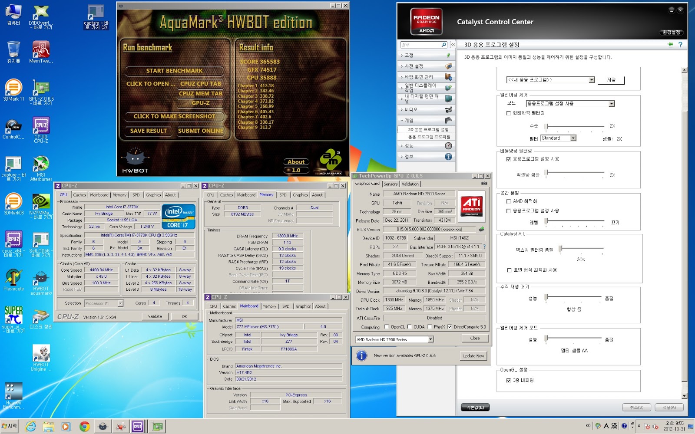Image resolution: width=695 pixels, height=434 pixels.
Task: Open the 3DMark 11 desktop icon
Action: [x=13, y=90]
